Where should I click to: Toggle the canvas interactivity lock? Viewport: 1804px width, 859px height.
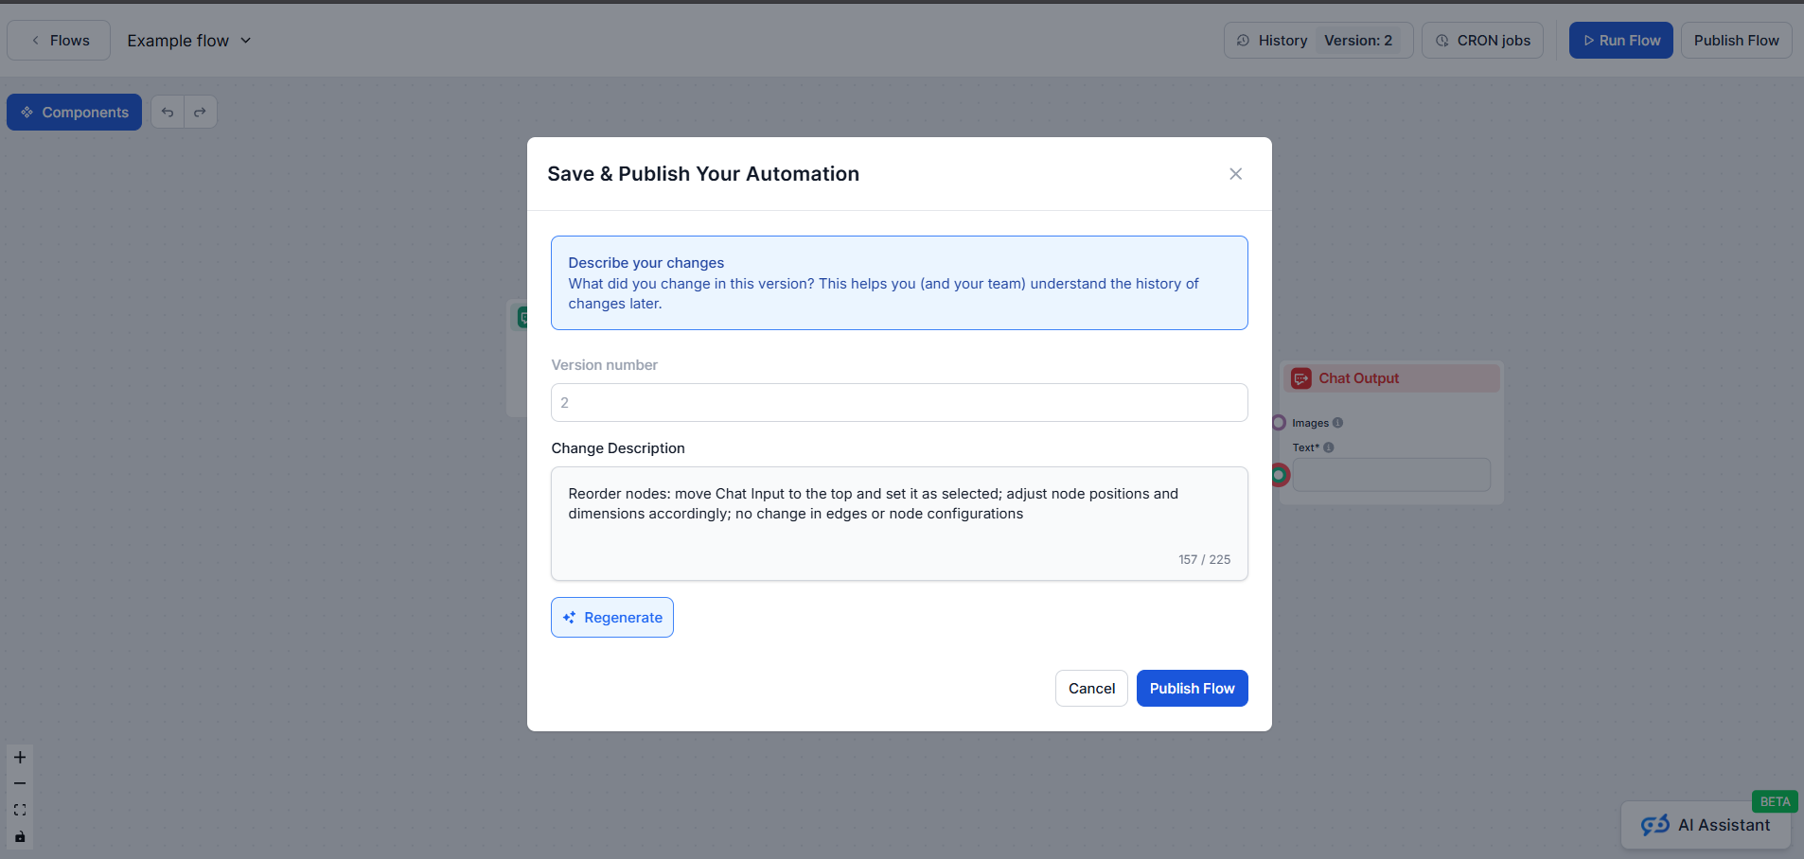click(19, 836)
